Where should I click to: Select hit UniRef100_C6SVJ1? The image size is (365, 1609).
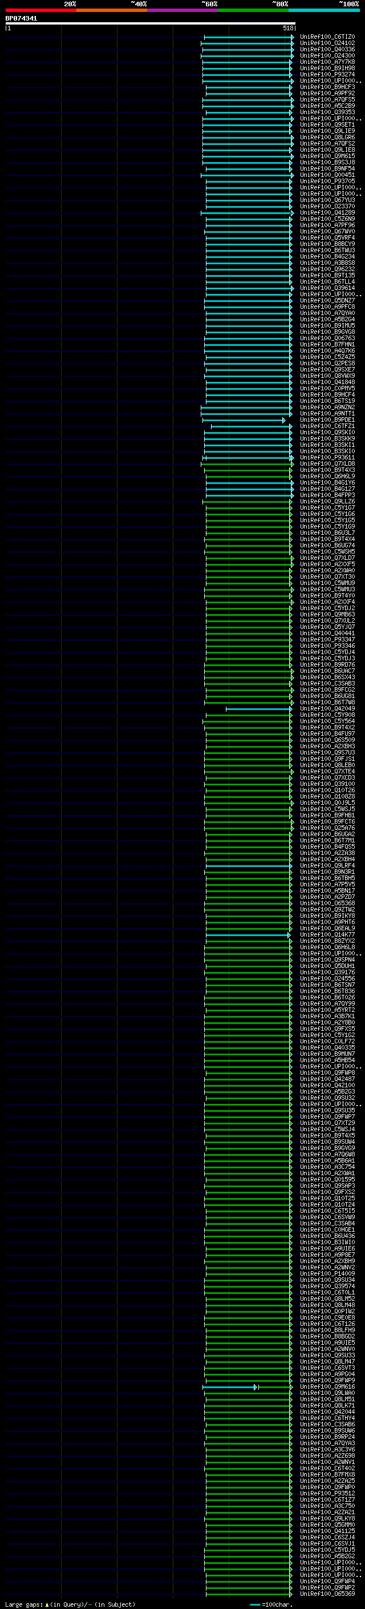tap(327, 1544)
